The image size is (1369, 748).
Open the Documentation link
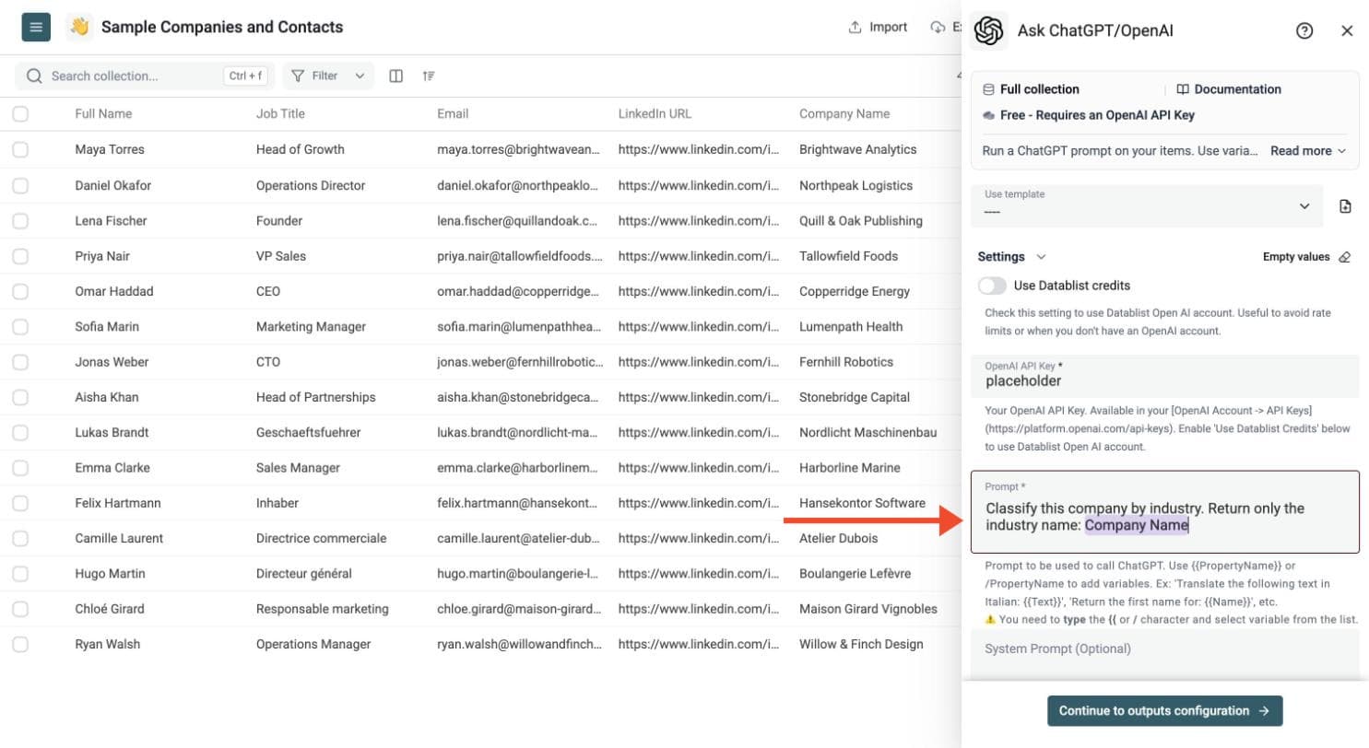coord(1229,89)
